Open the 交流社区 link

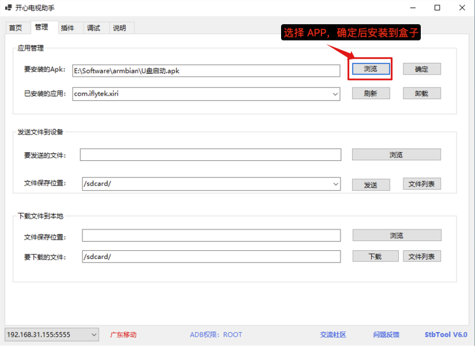tap(333, 334)
